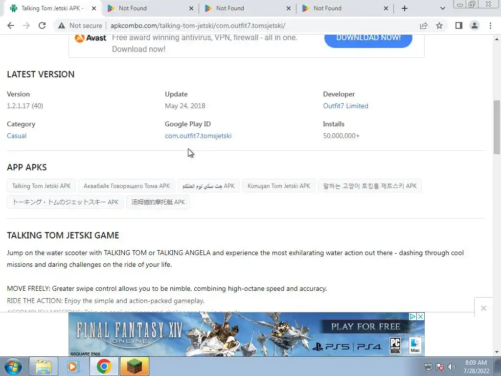The image size is (501, 376).
Task: Click the Final Fantasy XIV banner ad
Action: coord(247,334)
